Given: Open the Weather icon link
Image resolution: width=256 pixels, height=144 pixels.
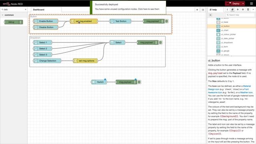Looking at the screenshot, I should [x=246, y=92].
